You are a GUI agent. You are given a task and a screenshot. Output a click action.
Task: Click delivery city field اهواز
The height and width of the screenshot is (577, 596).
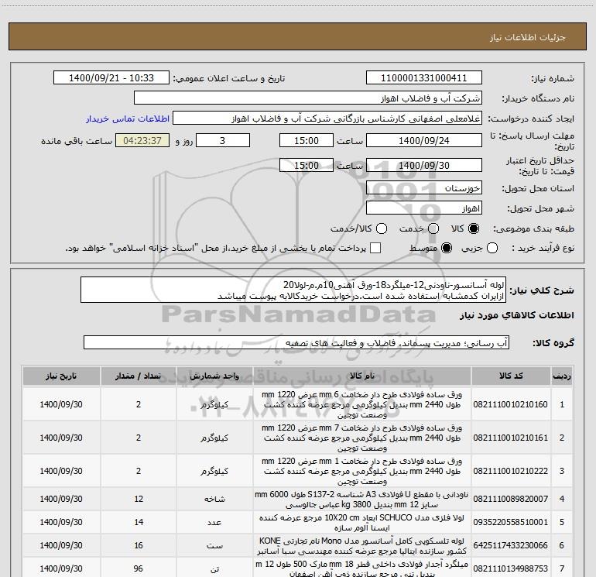pos(424,208)
